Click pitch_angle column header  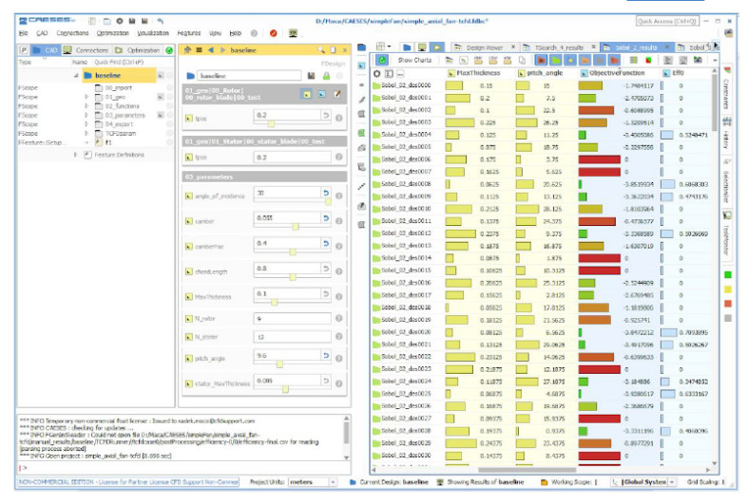click(545, 73)
